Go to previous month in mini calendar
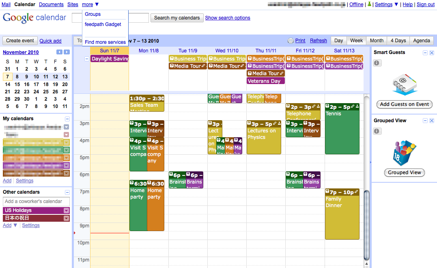437x268 pixels. [59, 52]
